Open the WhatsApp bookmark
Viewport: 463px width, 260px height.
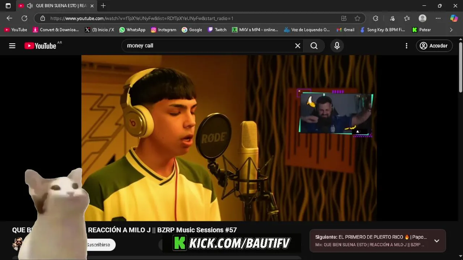(132, 30)
